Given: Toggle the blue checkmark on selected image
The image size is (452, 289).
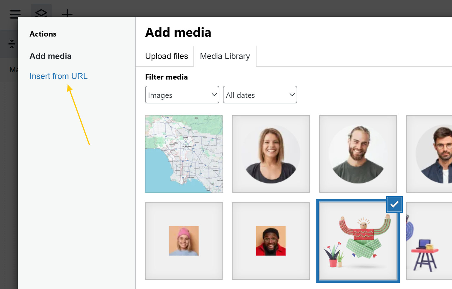Looking at the screenshot, I should point(394,204).
